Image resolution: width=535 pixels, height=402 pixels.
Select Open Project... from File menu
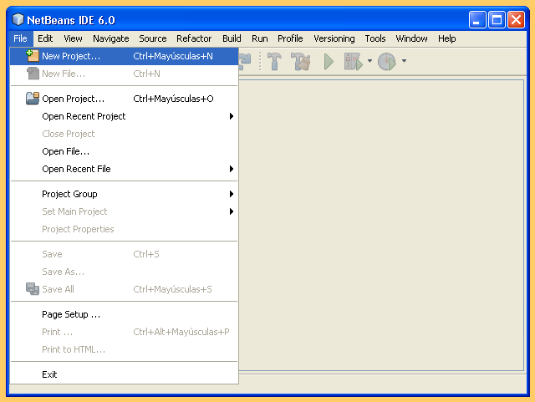pyautogui.click(x=124, y=99)
